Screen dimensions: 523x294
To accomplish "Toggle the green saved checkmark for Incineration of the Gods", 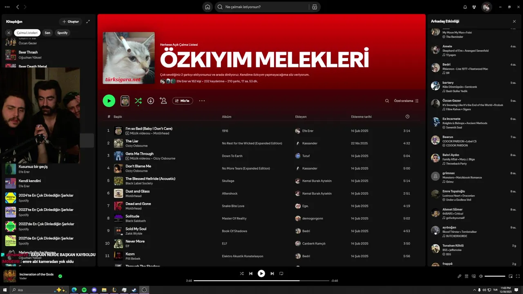I will pos(60,276).
